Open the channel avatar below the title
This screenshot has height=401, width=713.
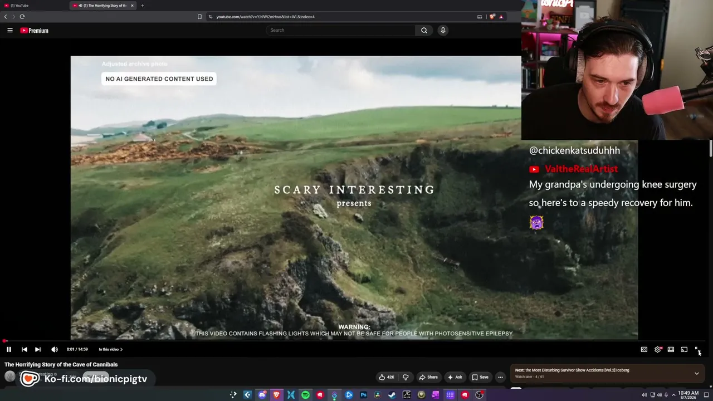click(x=10, y=376)
